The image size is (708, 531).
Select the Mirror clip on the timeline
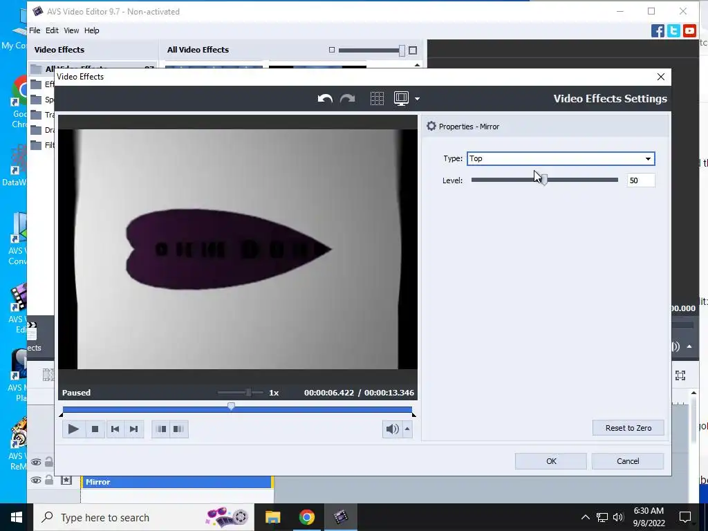(177, 482)
